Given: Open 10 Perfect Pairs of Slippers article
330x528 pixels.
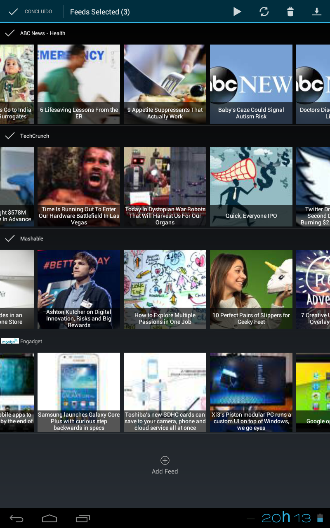Looking at the screenshot, I should coord(251,290).
